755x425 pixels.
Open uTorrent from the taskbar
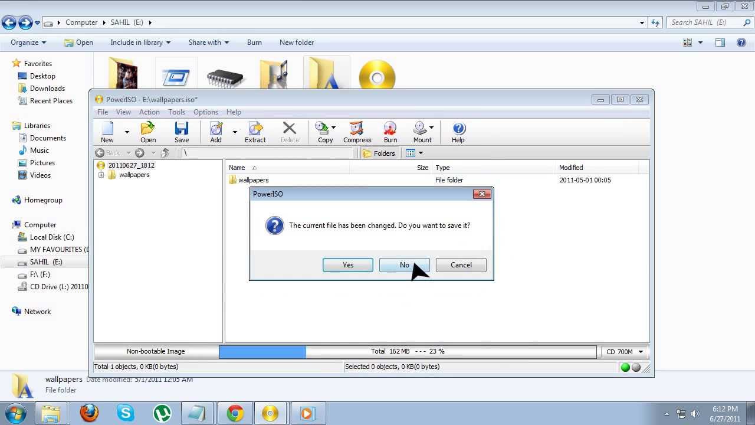[x=162, y=413]
